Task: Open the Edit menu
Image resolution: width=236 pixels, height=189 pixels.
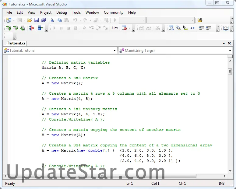Action: click(20, 12)
